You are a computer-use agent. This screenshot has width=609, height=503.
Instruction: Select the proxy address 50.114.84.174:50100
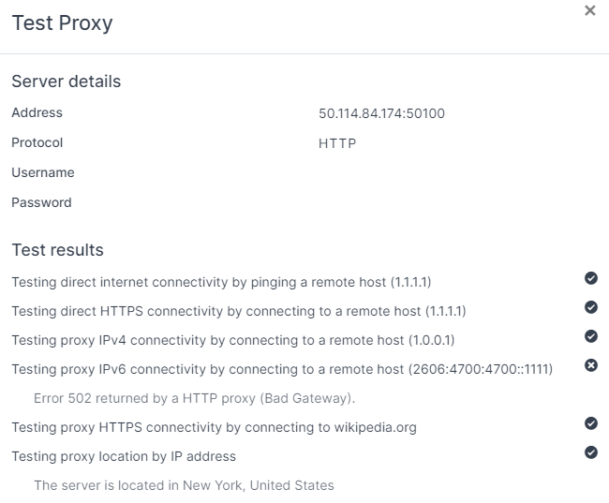pyautogui.click(x=381, y=113)
